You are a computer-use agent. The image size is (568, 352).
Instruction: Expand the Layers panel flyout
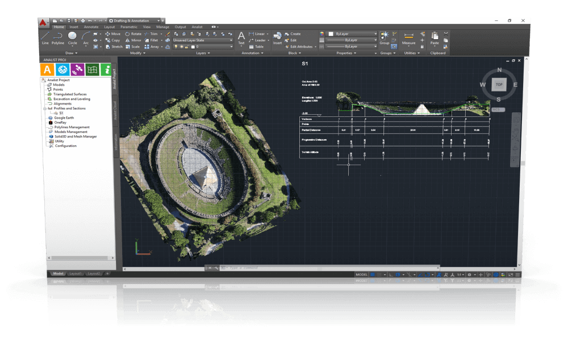coord(203,53)
